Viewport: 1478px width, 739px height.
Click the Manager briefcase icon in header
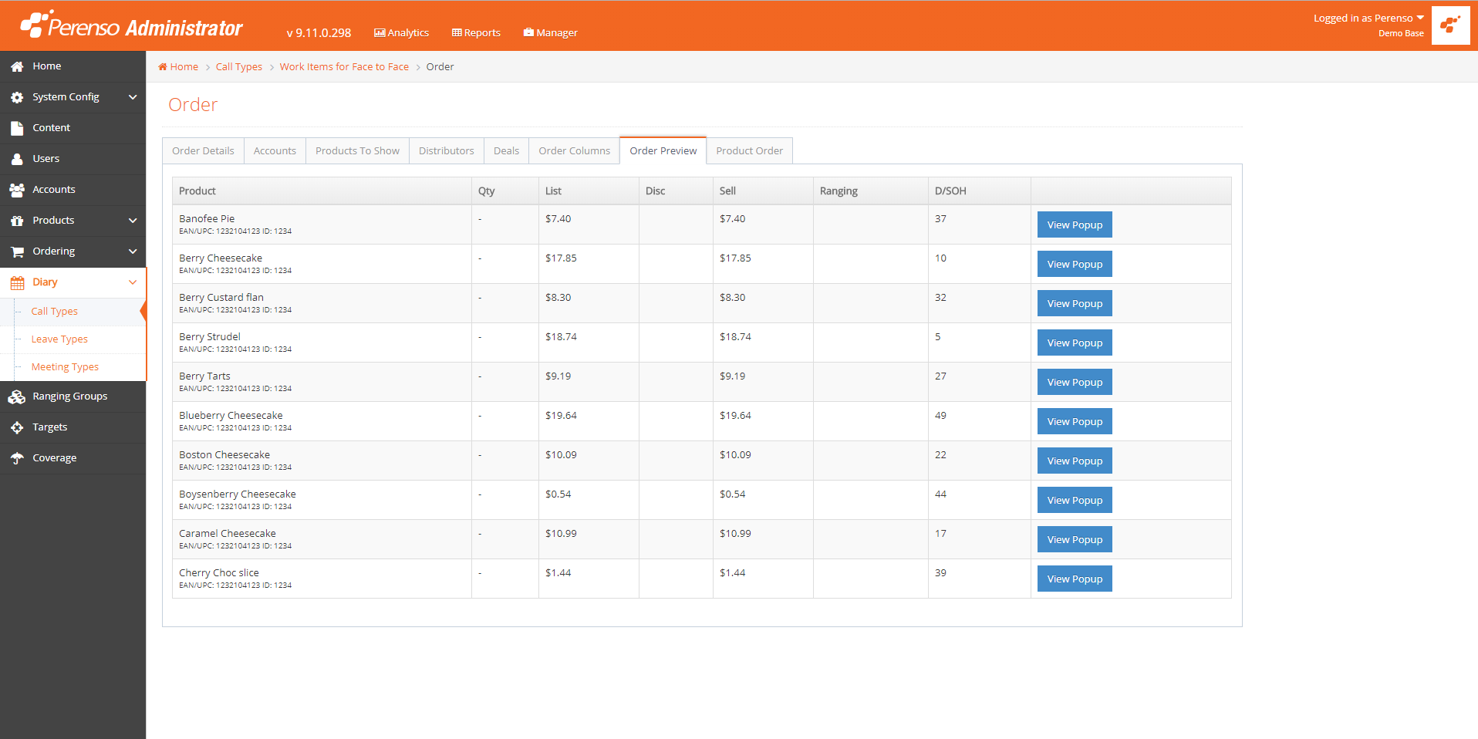coord(528,32)
